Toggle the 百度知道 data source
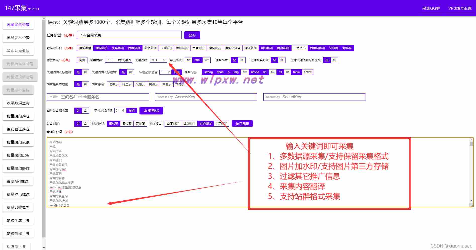 [199, 48]
